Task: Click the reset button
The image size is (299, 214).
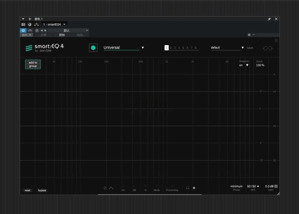Action: [x=27, y=190]
